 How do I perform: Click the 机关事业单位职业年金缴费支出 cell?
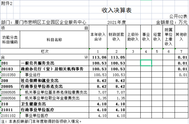(54, 98)
